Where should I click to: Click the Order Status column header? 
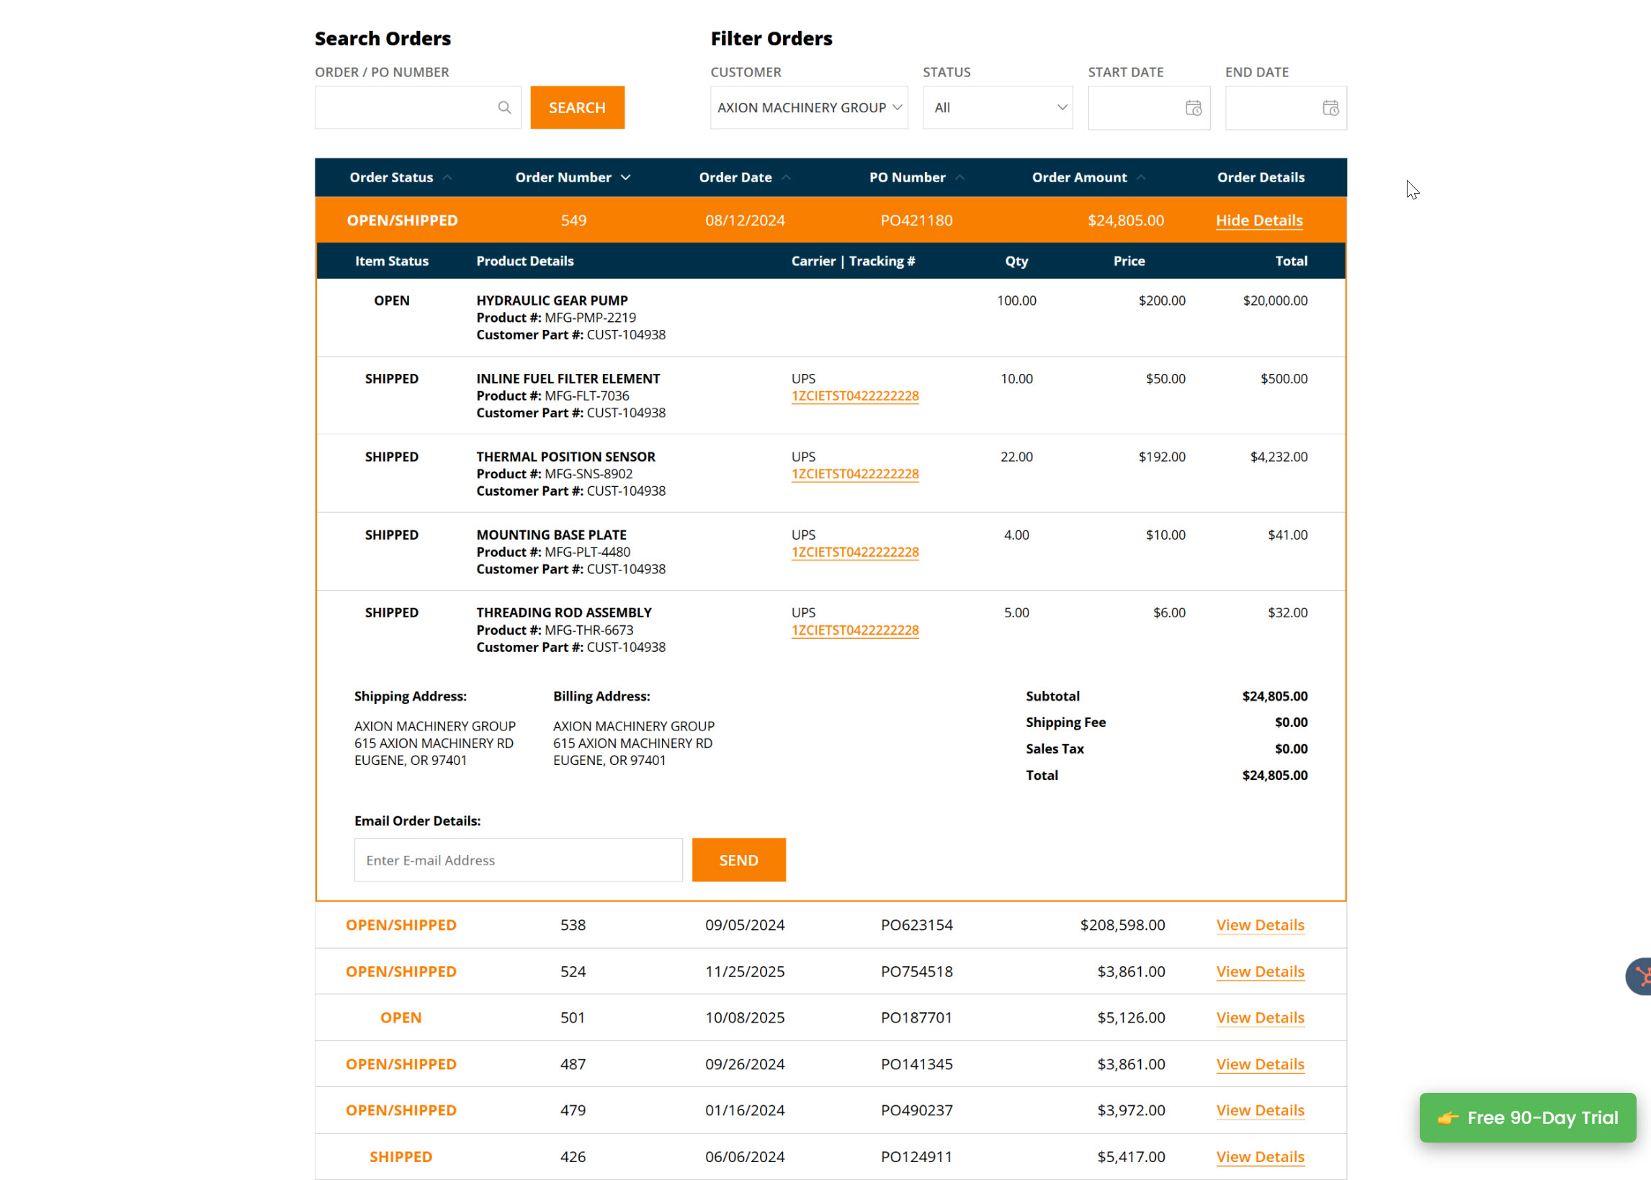(390, 177)
